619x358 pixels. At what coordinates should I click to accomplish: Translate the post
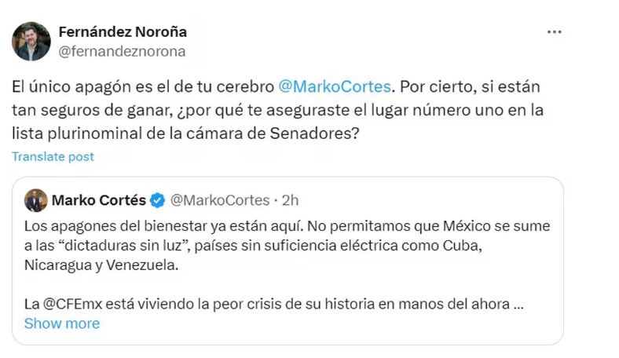tap(53, 157)
